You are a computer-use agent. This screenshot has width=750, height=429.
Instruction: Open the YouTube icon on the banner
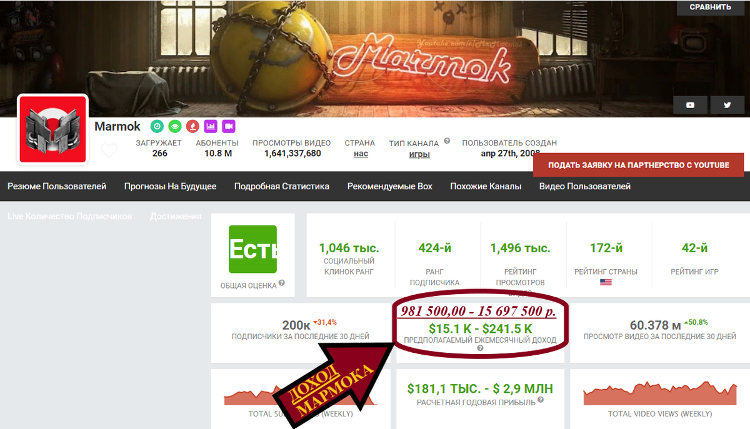coord(690,105)
